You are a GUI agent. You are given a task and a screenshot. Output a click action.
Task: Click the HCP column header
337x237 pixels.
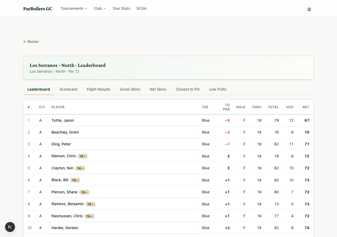[290, 107]
